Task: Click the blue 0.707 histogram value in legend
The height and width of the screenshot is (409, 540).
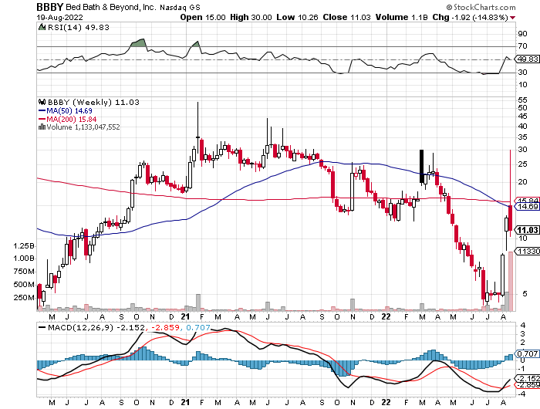Action: pyautogui.click(x=198, y=328)
